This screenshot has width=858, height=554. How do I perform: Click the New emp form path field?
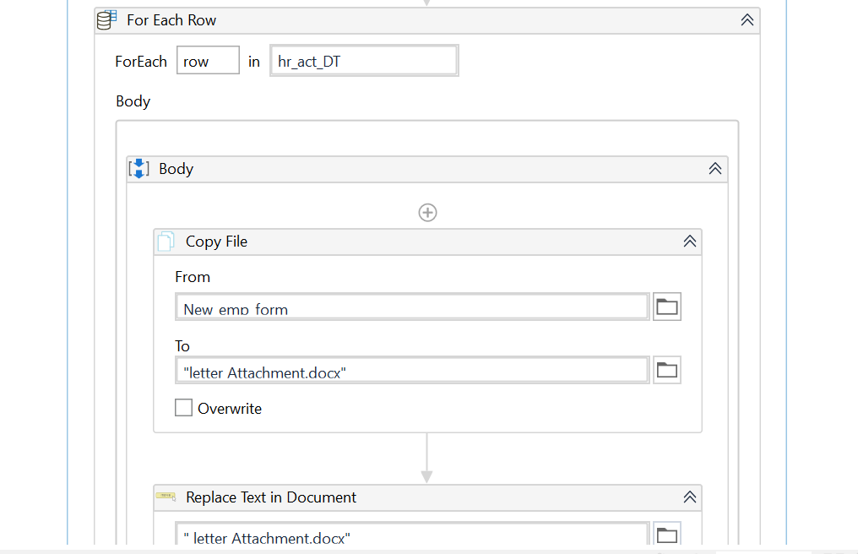(411, 307)
